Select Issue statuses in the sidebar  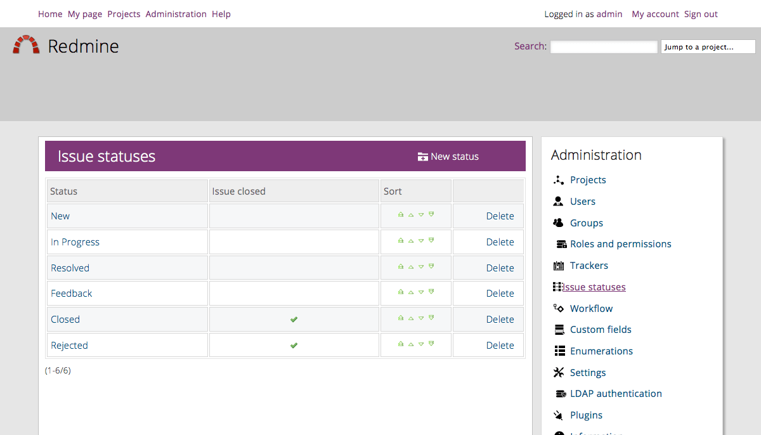click(x=594, y=287)
